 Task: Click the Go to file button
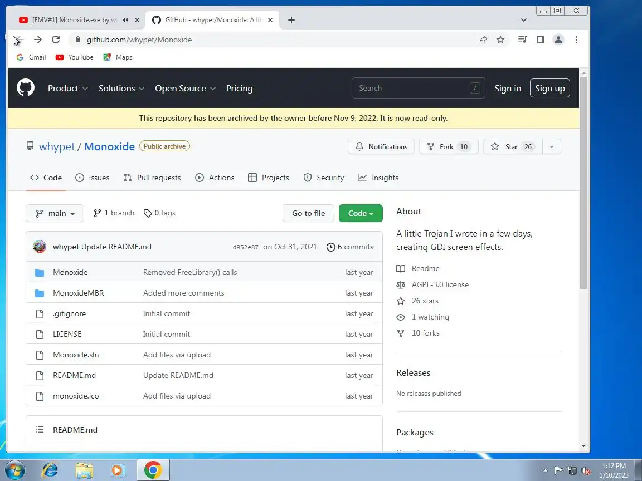(x=308, y=213)
